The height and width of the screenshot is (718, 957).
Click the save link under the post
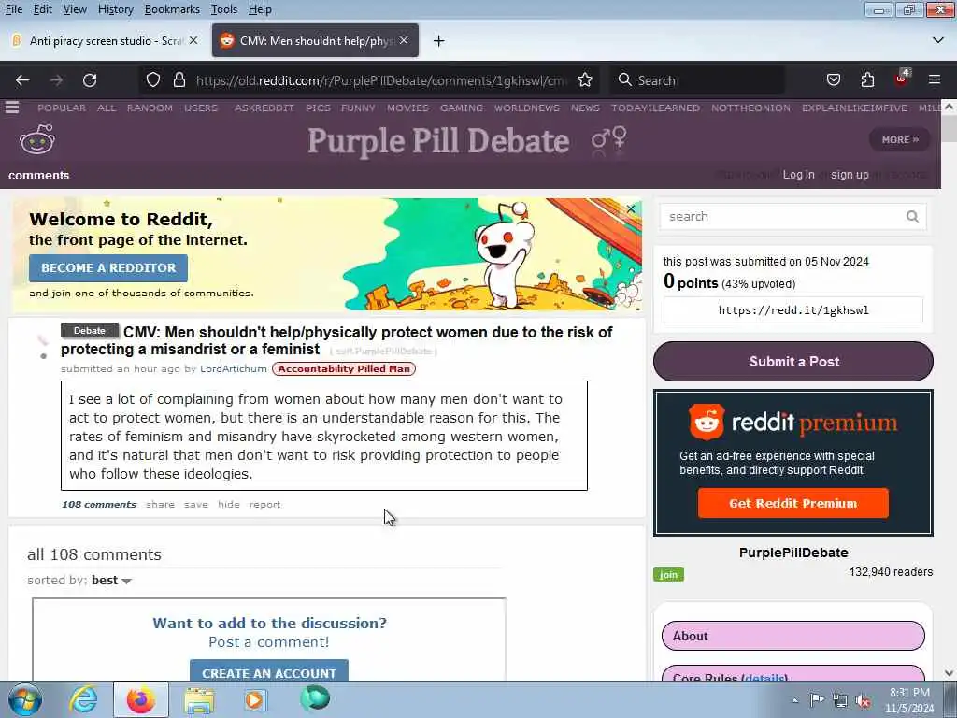[196, 504]
